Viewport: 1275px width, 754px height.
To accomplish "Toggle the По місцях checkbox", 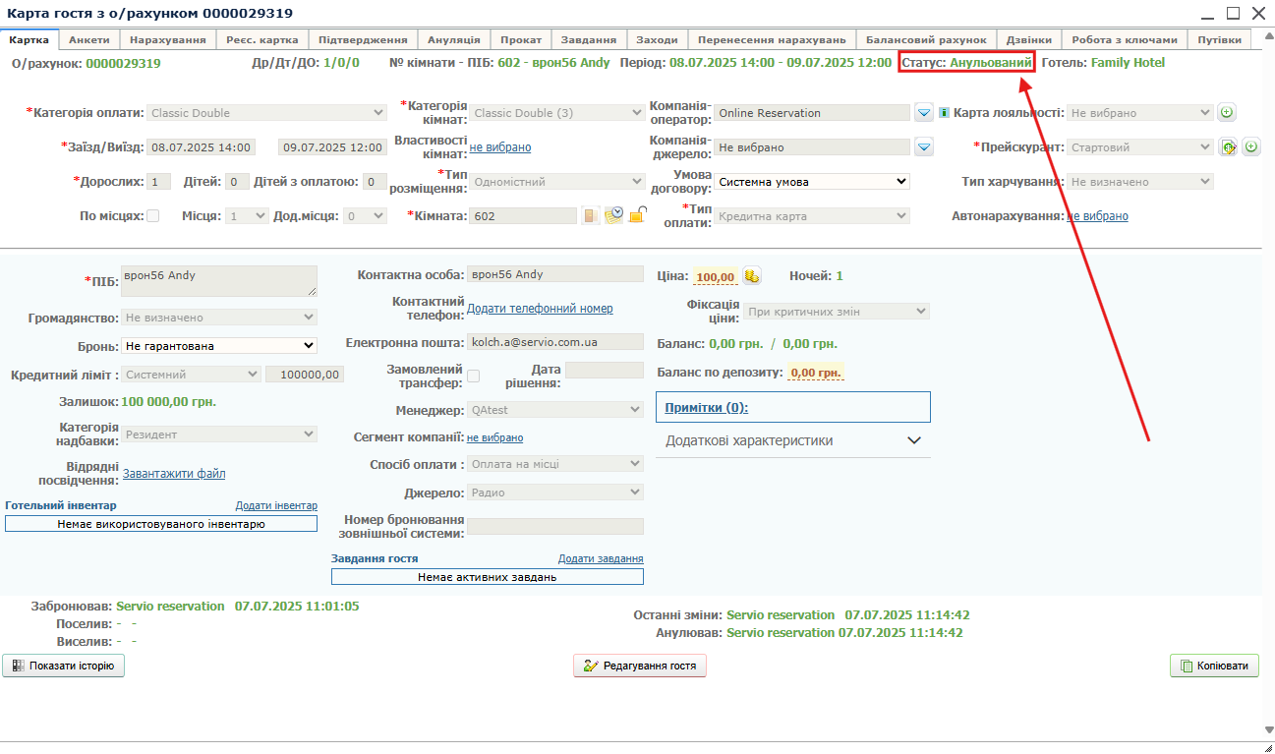I will tap(152, 216).
